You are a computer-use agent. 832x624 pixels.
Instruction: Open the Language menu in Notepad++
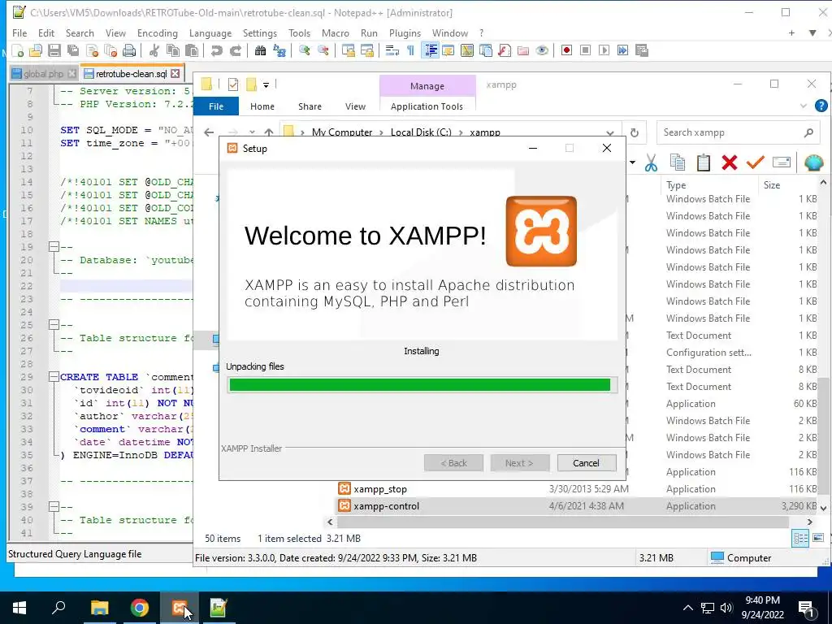click(210, 32)
